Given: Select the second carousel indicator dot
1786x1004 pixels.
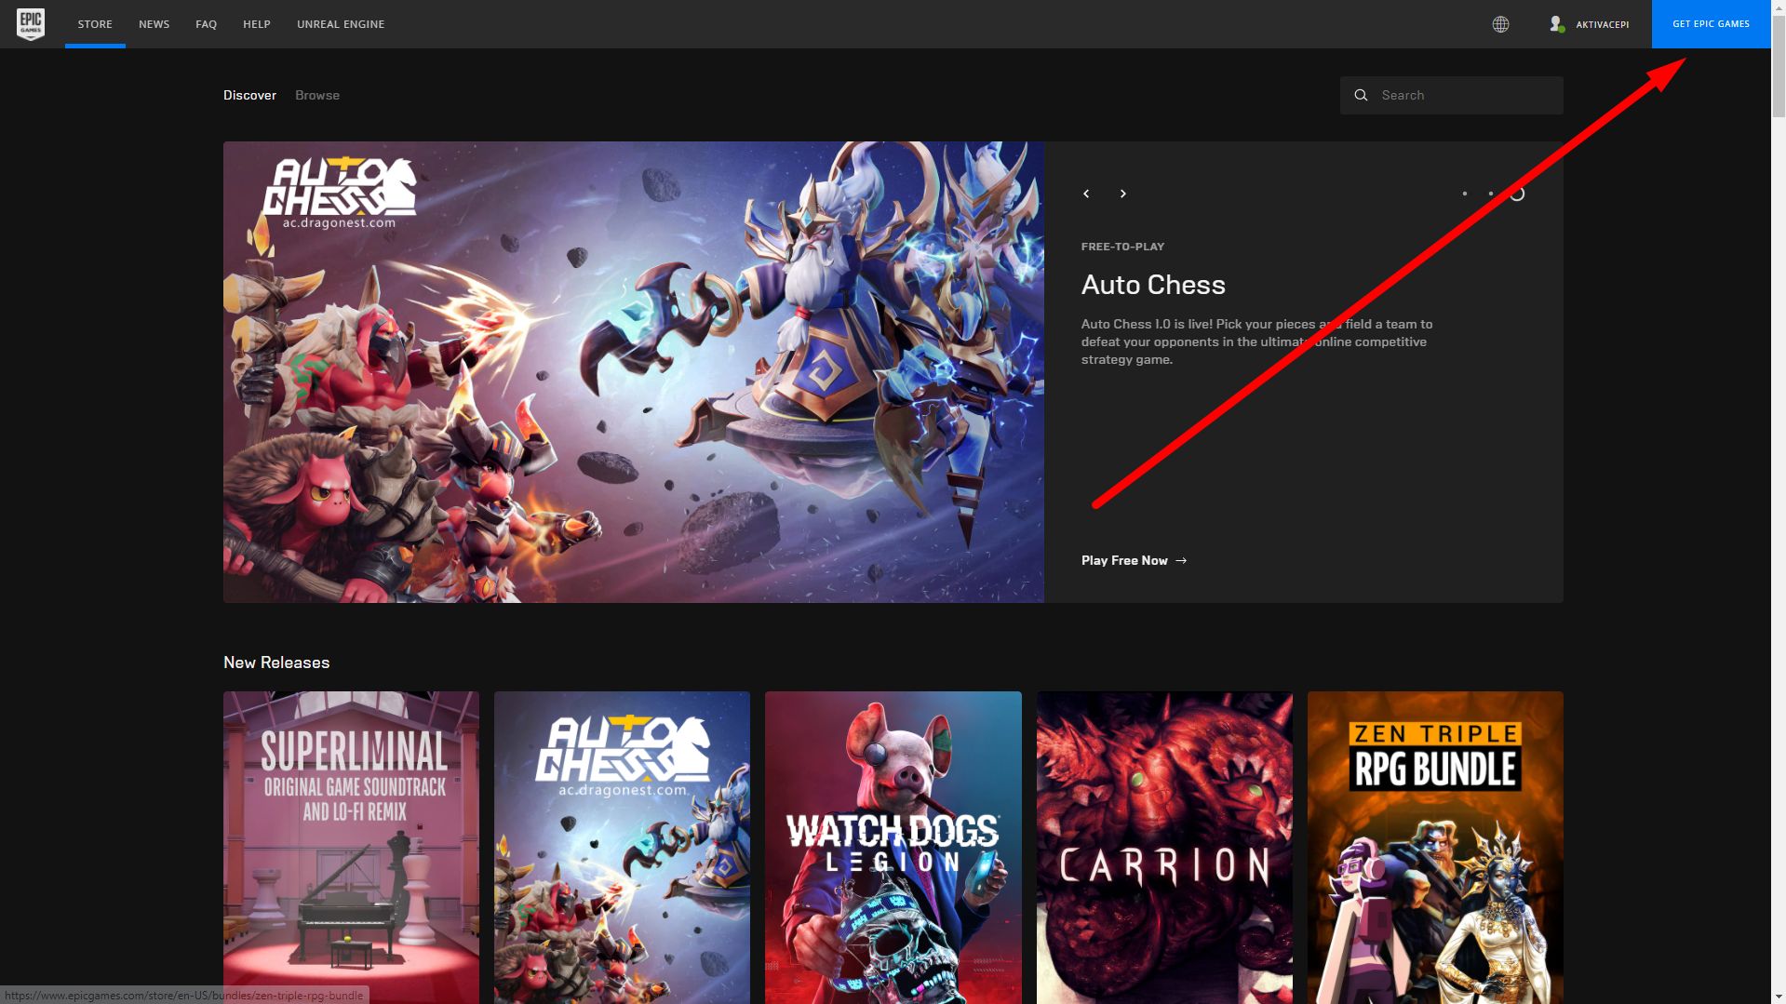Looking at the screenshot, I should coord(1491,194).
